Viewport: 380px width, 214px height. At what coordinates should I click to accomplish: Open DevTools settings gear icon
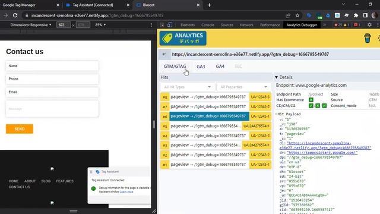point(369,25)
